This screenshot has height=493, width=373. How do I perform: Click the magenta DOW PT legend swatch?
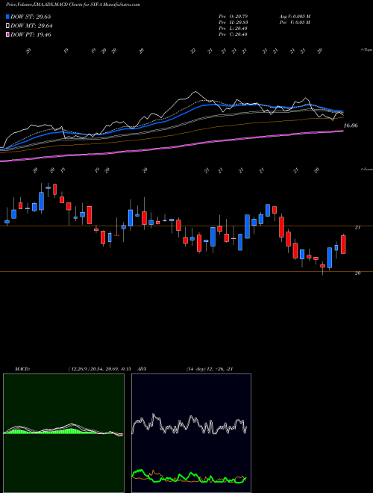(7, 34)
